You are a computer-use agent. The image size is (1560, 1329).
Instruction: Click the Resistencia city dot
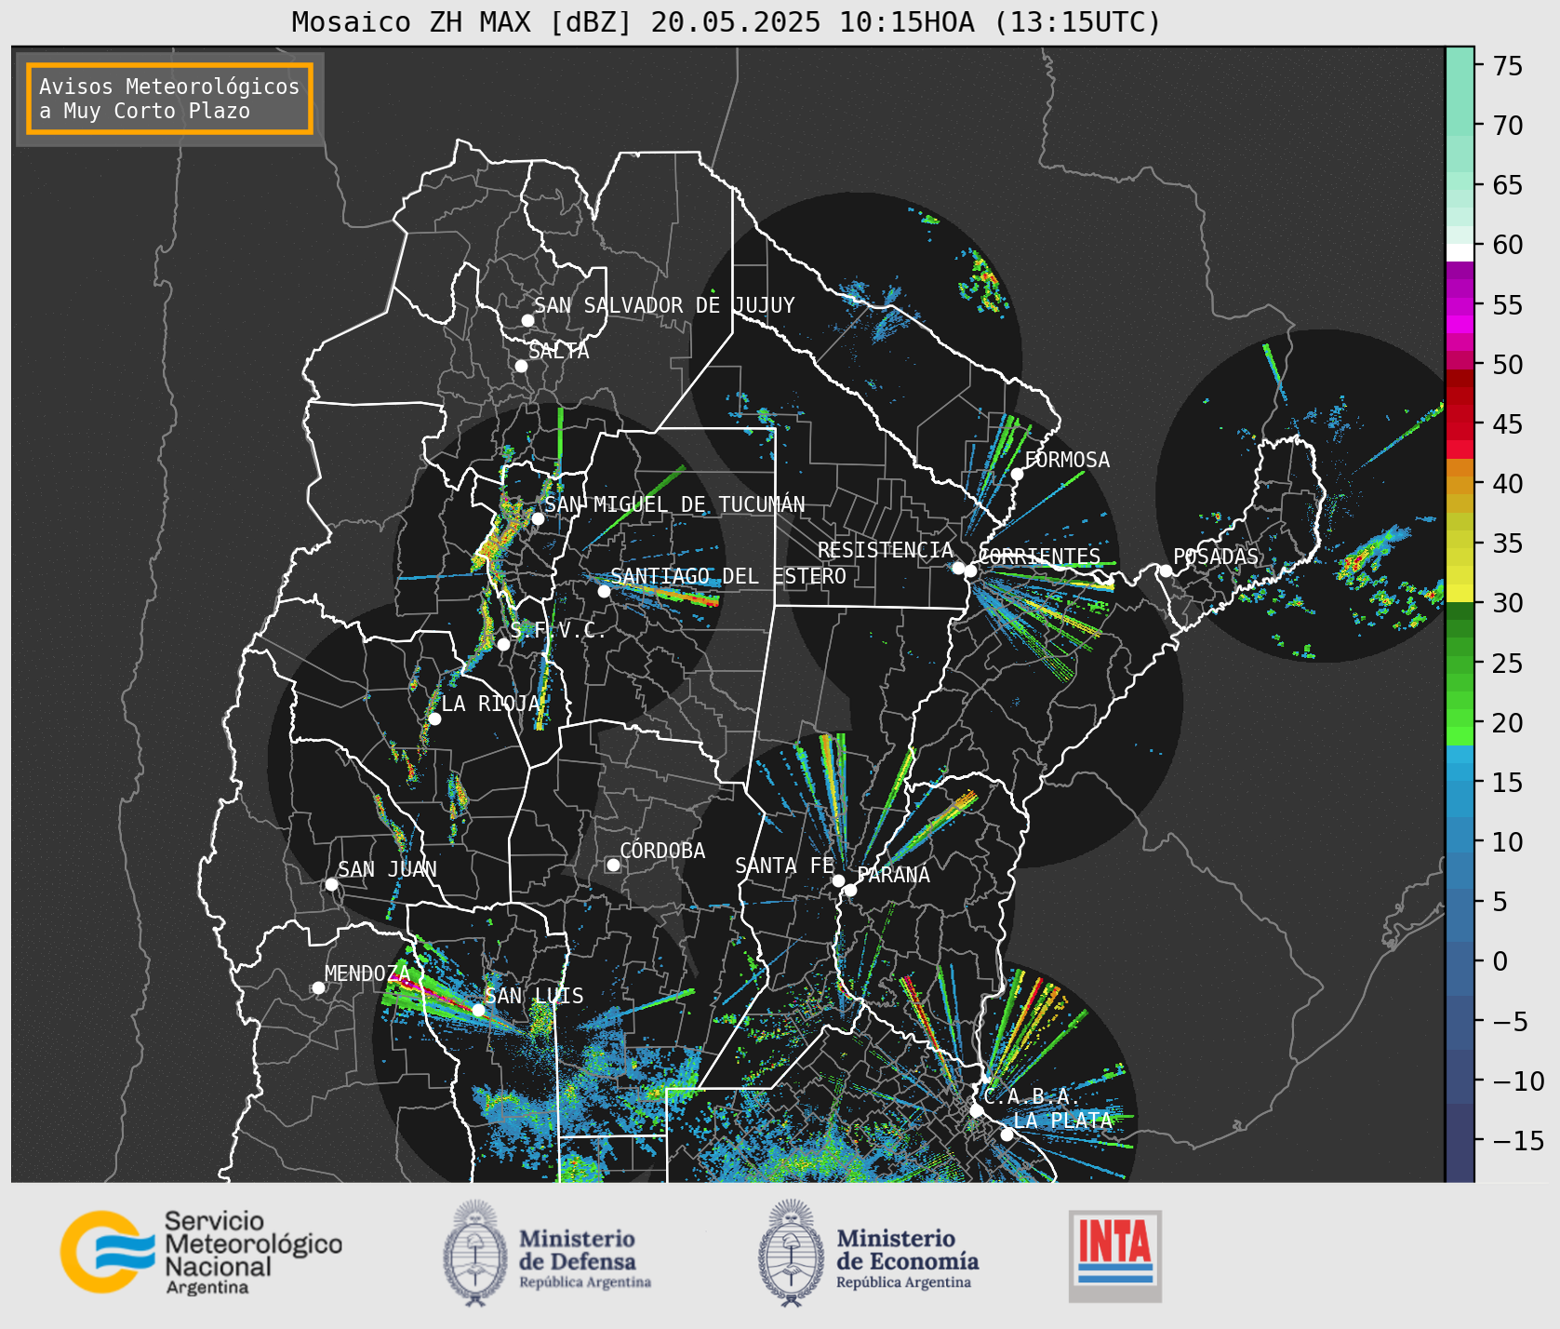tap(957, 567)
